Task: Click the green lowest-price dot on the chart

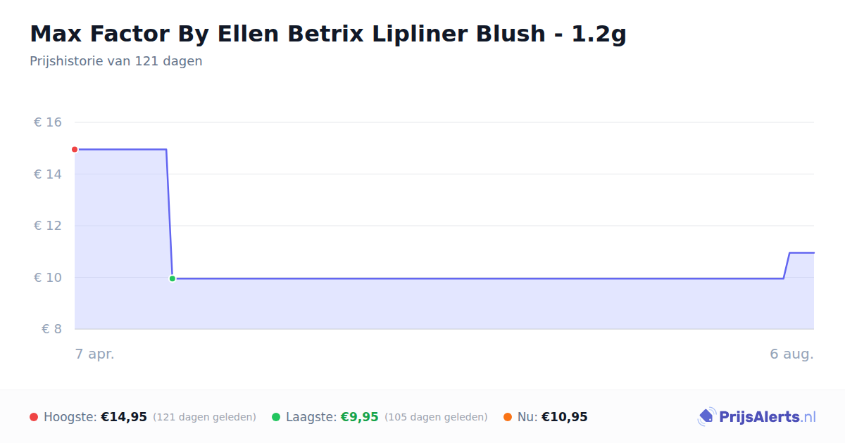Action: pyautogui.click(x=173, y=278)
